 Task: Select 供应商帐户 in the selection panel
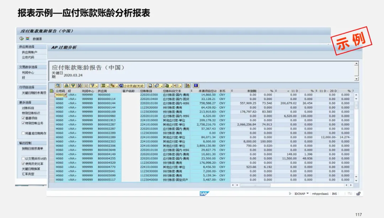pos(30,52)
